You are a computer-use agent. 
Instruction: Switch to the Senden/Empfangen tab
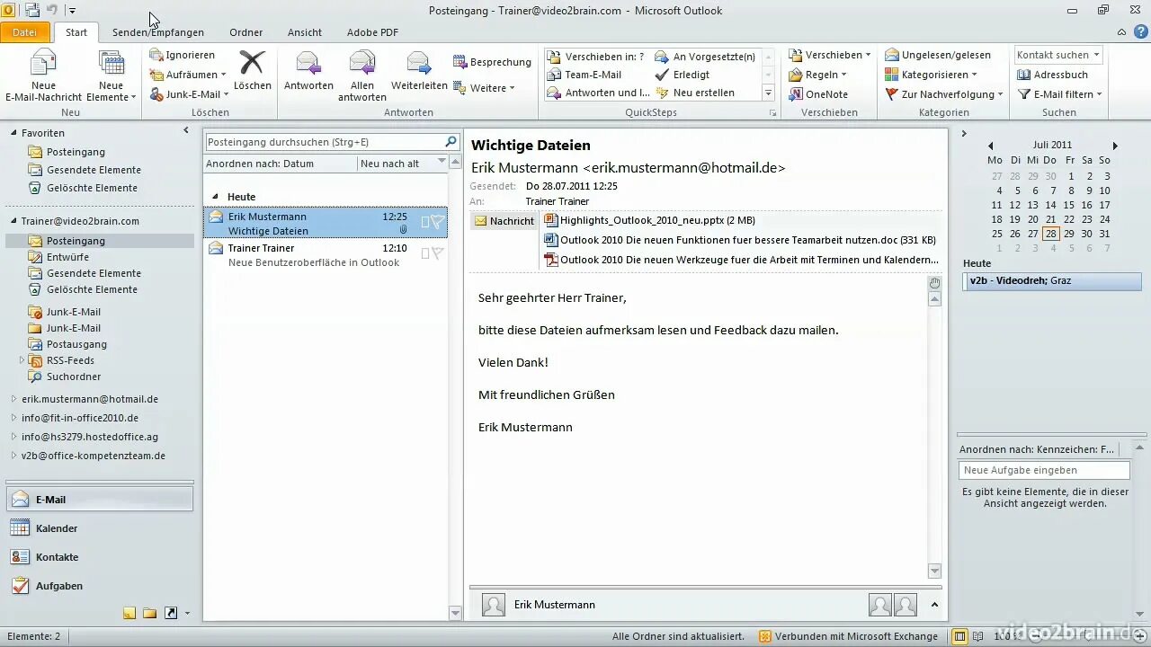[158, 32]
